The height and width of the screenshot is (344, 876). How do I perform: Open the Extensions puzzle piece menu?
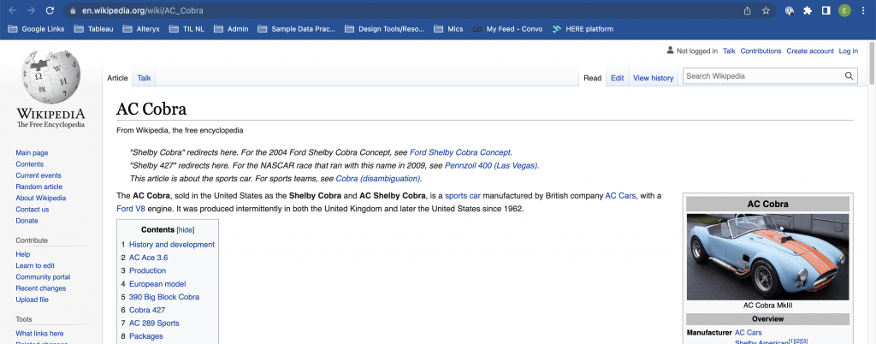[x=807, y=10]
